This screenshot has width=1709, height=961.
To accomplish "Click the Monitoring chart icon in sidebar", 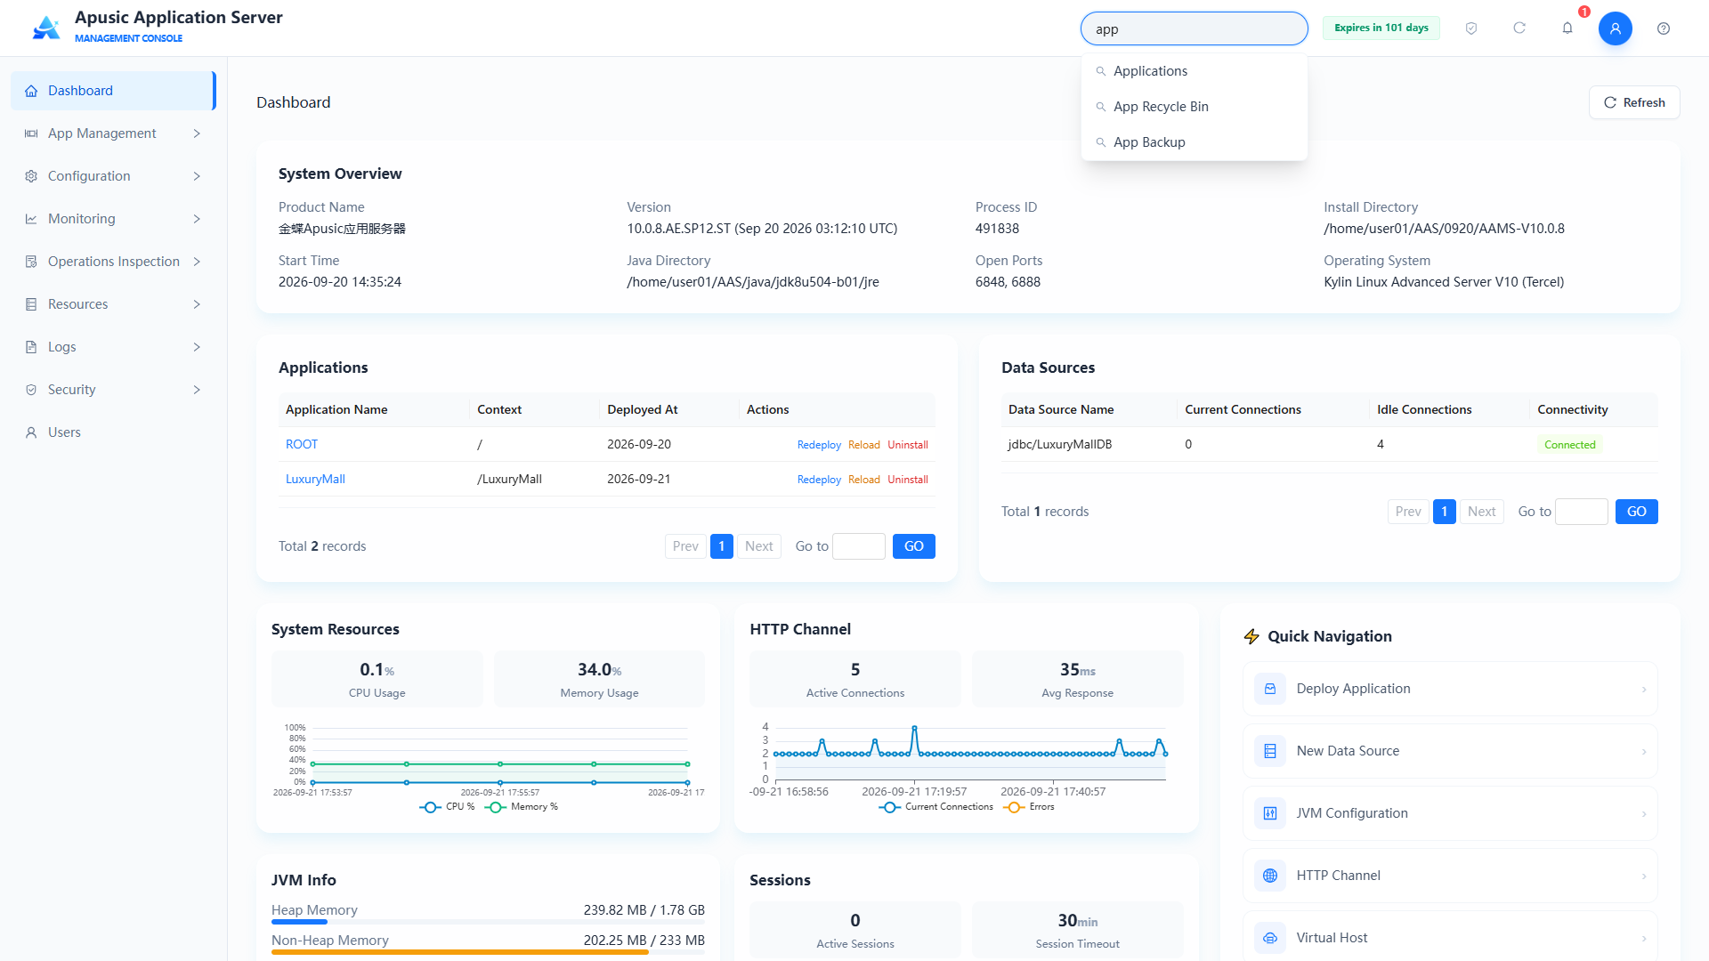I will pyautogui.click(x=31, y=219).
